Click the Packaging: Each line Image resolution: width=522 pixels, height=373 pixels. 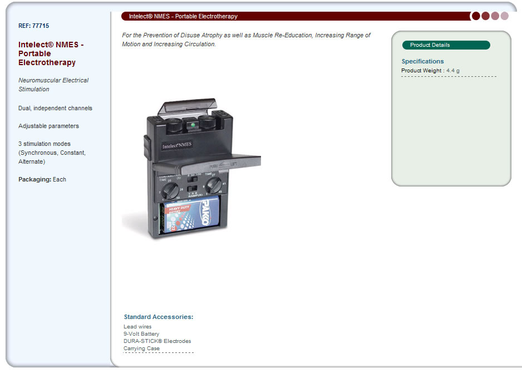click(x=42, y=179)
